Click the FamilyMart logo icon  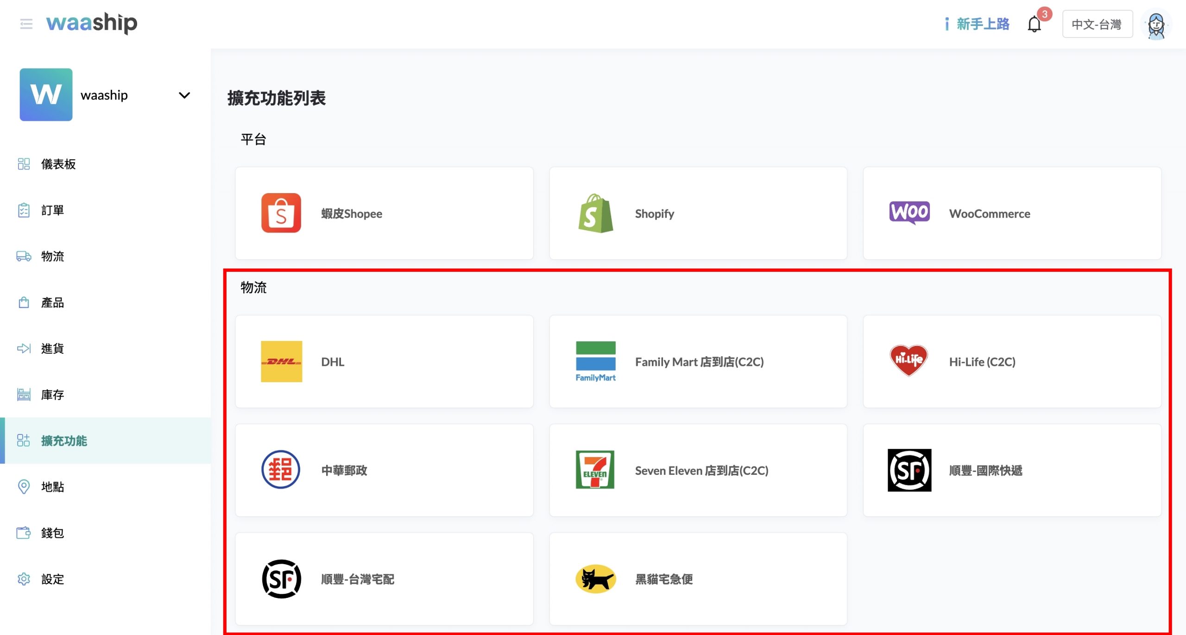pyautogui.click(x=595, y=361)
